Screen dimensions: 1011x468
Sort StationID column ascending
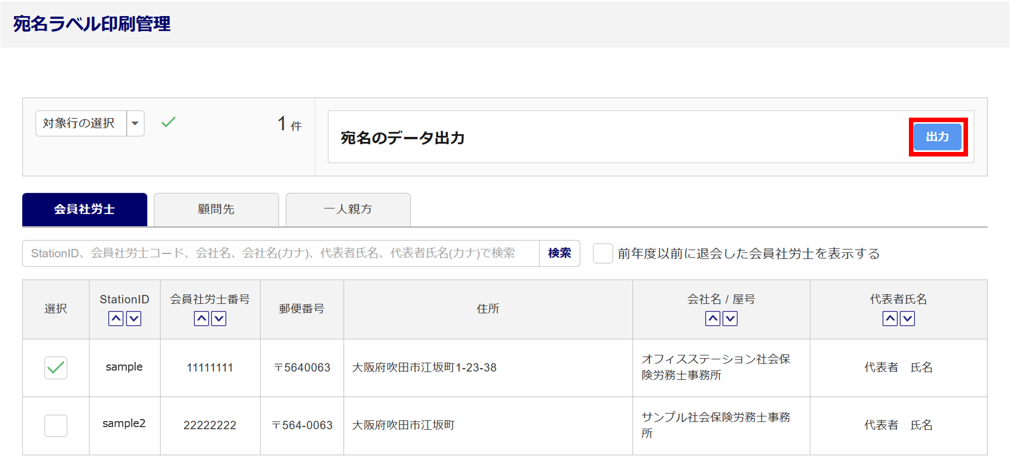pyautogui.click(x=116, y=319)
